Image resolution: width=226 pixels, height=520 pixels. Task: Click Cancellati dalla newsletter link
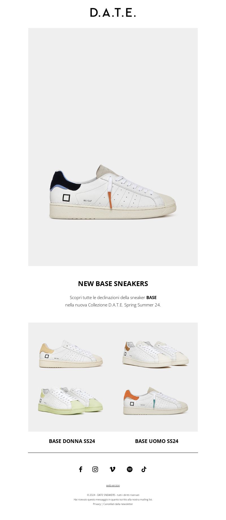118,504
